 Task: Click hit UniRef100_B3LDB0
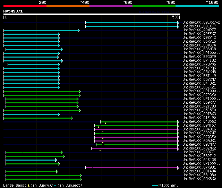click(x=199, y=175)
